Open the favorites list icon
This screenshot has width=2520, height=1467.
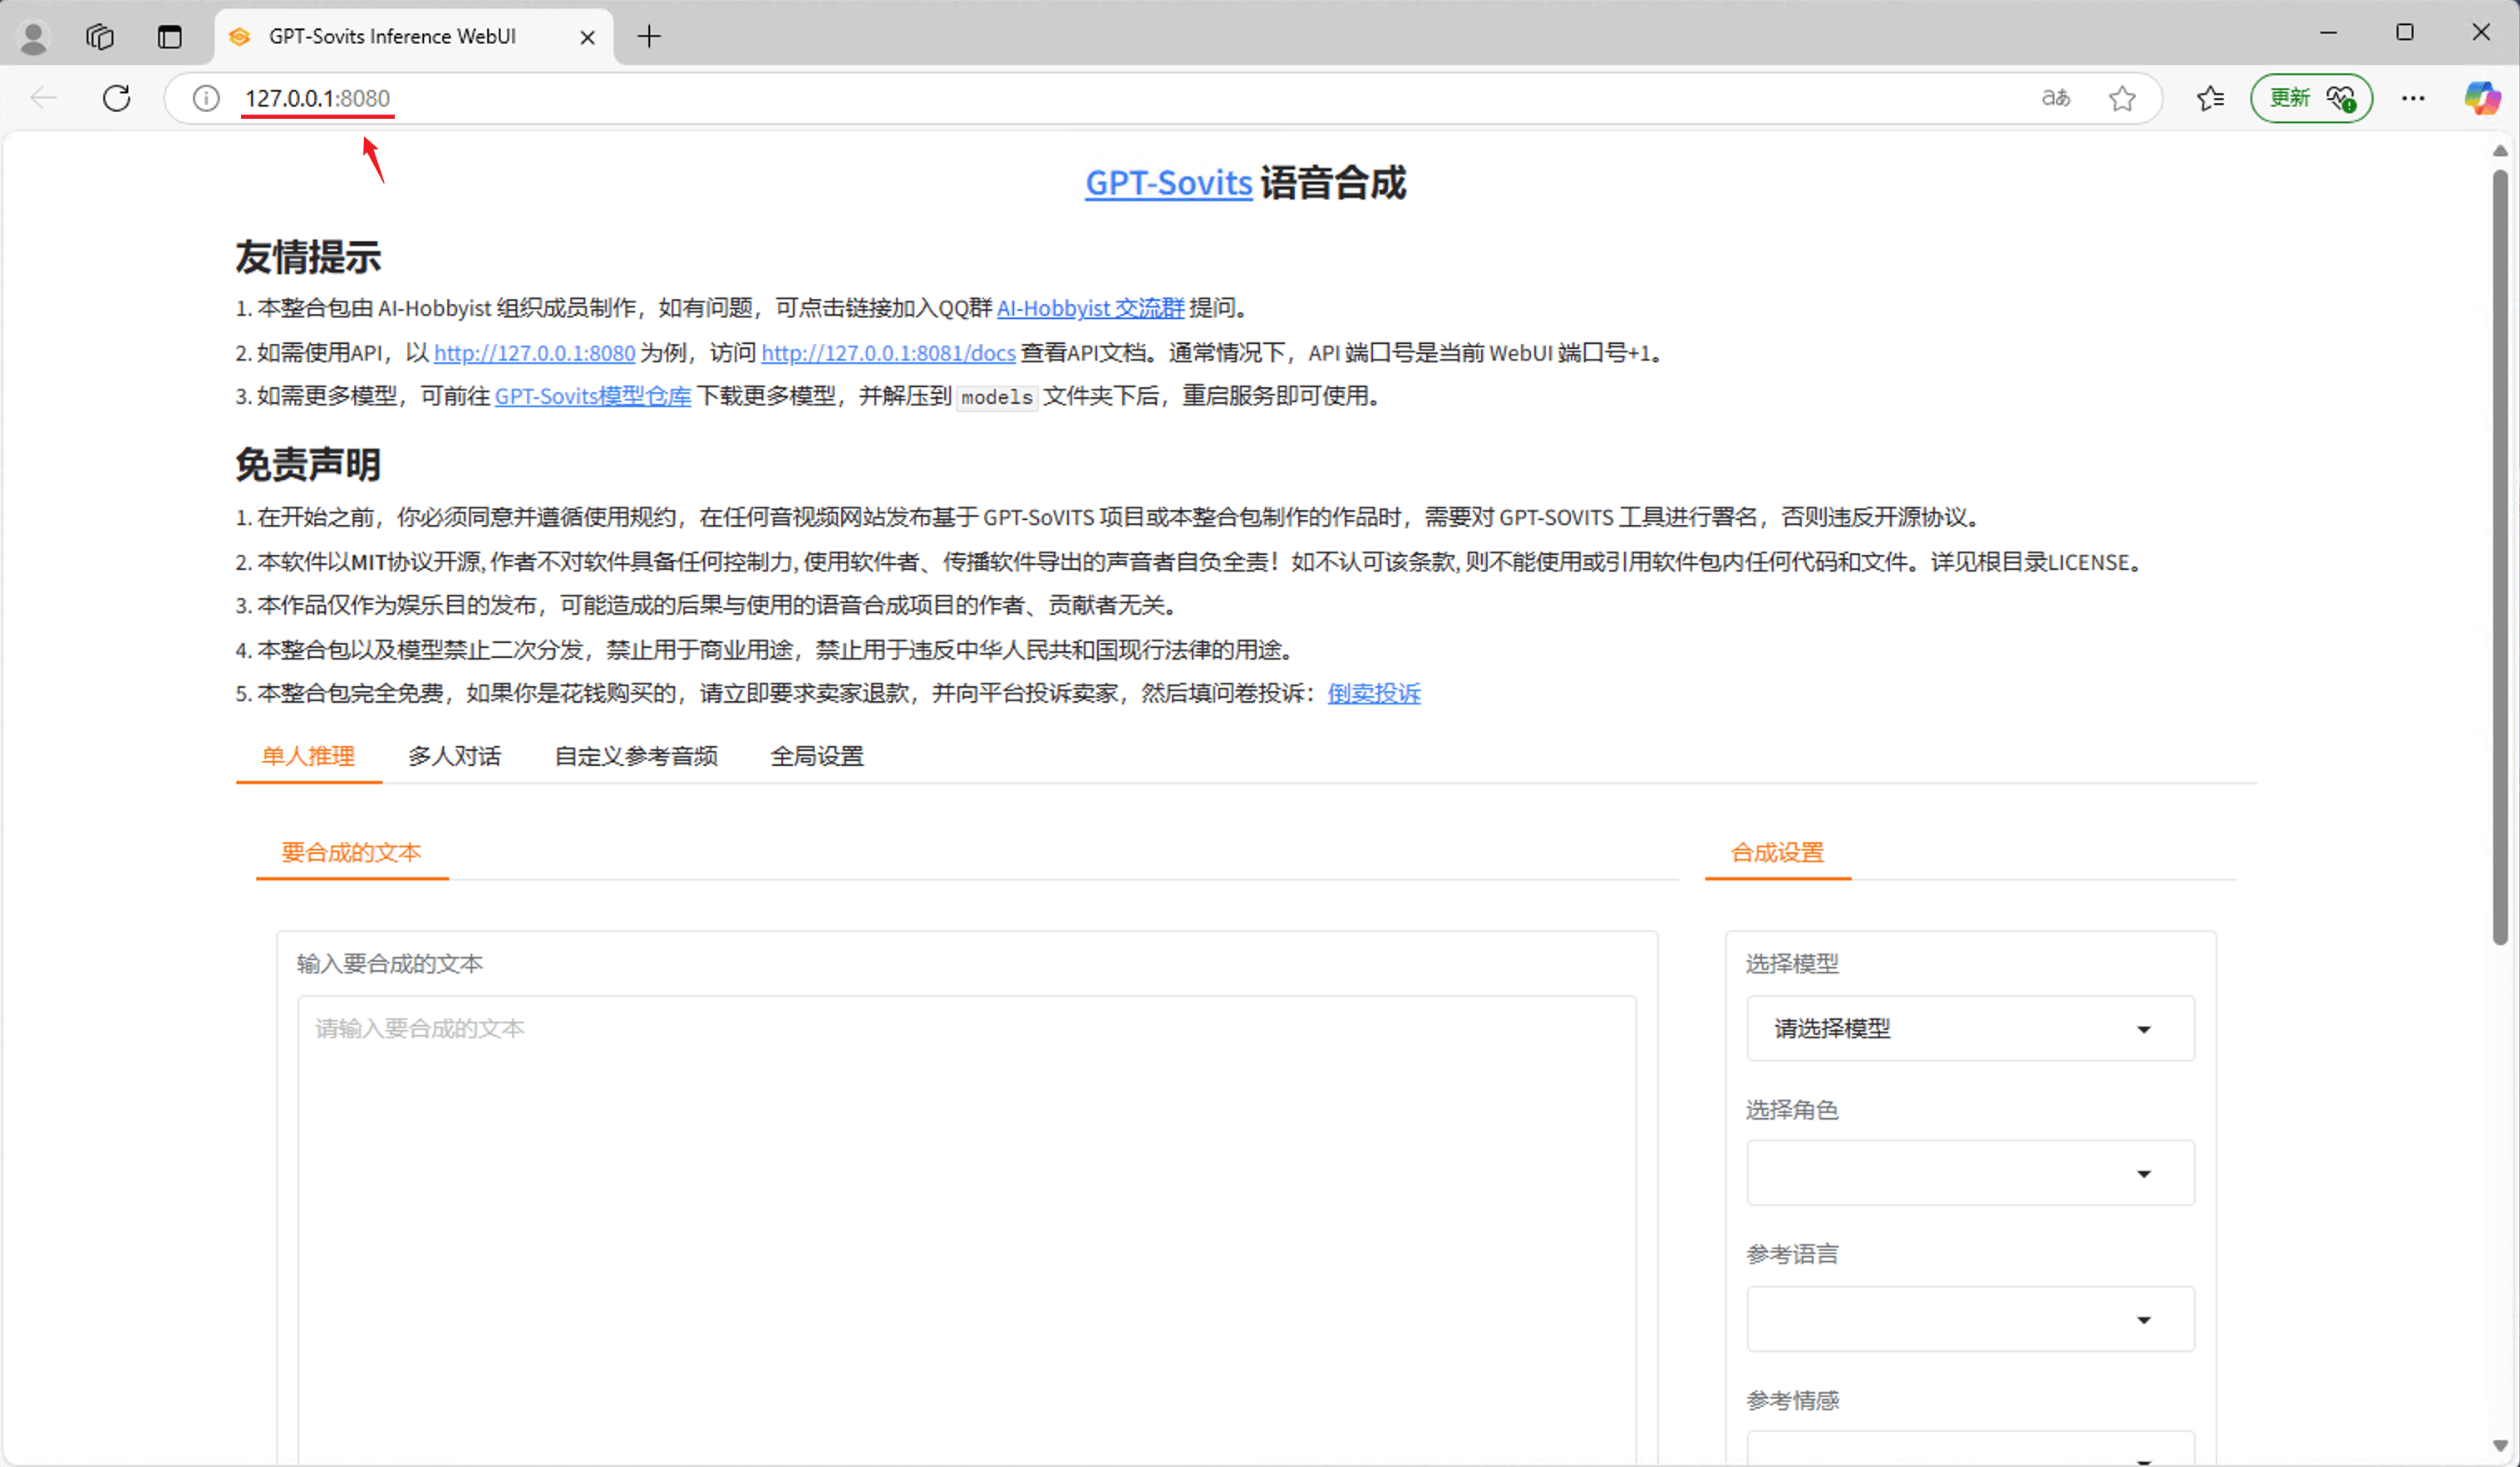click(2210, 98)
